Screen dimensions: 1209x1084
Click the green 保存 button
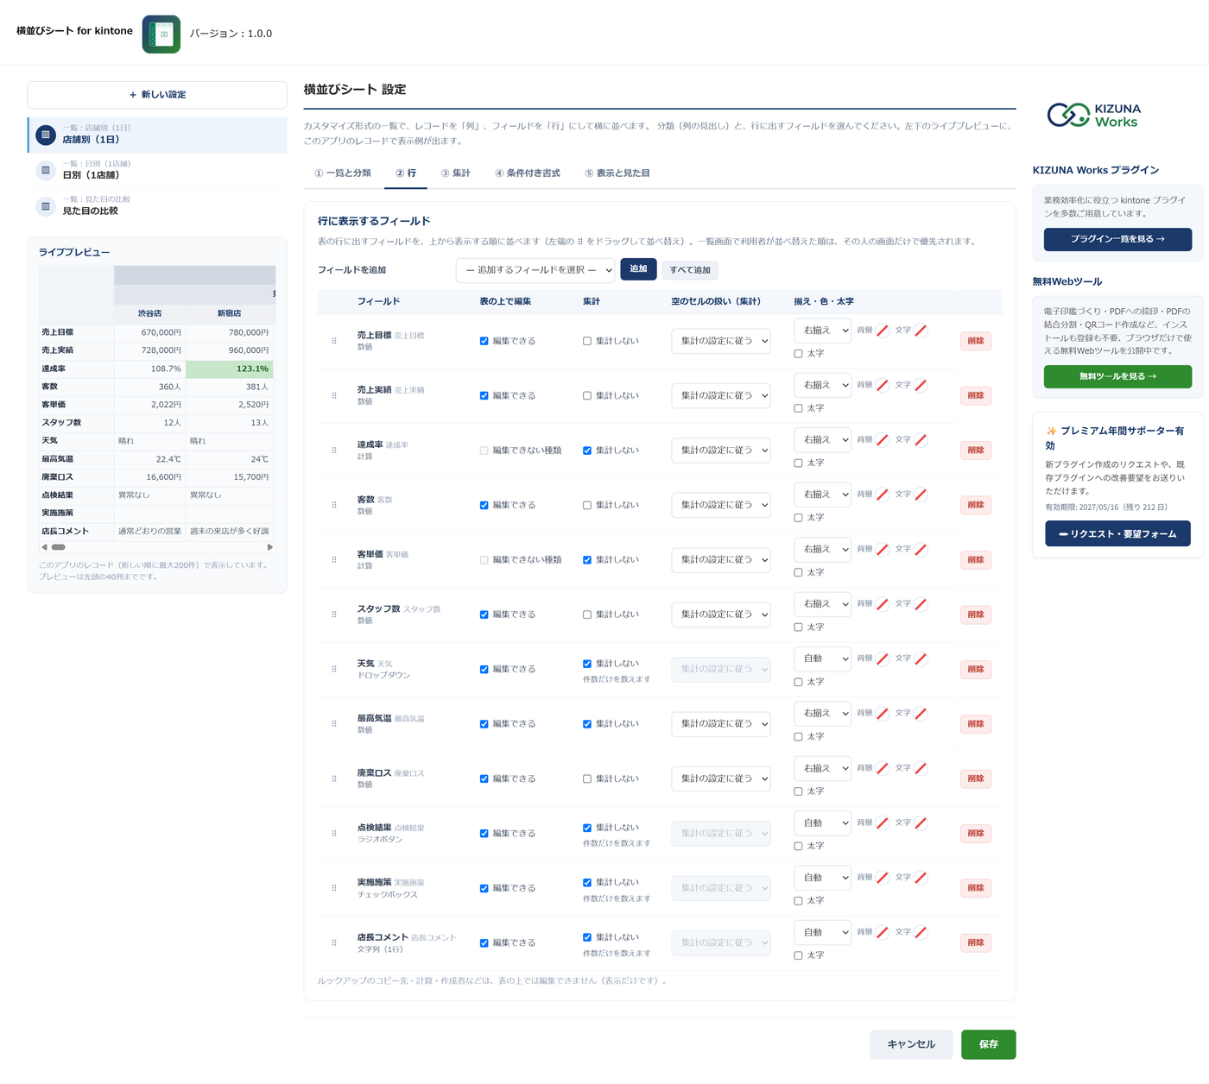point(989,1044)
